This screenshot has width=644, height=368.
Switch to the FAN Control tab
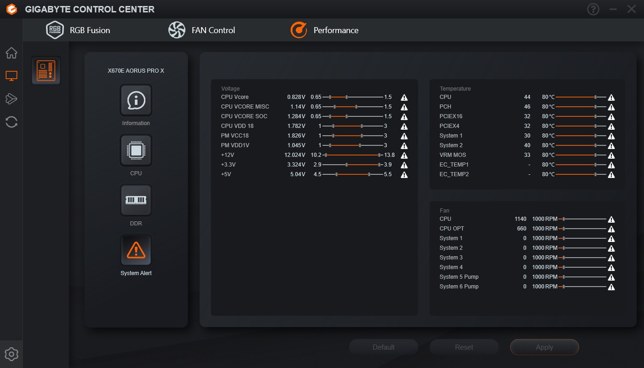click(201, 30)
